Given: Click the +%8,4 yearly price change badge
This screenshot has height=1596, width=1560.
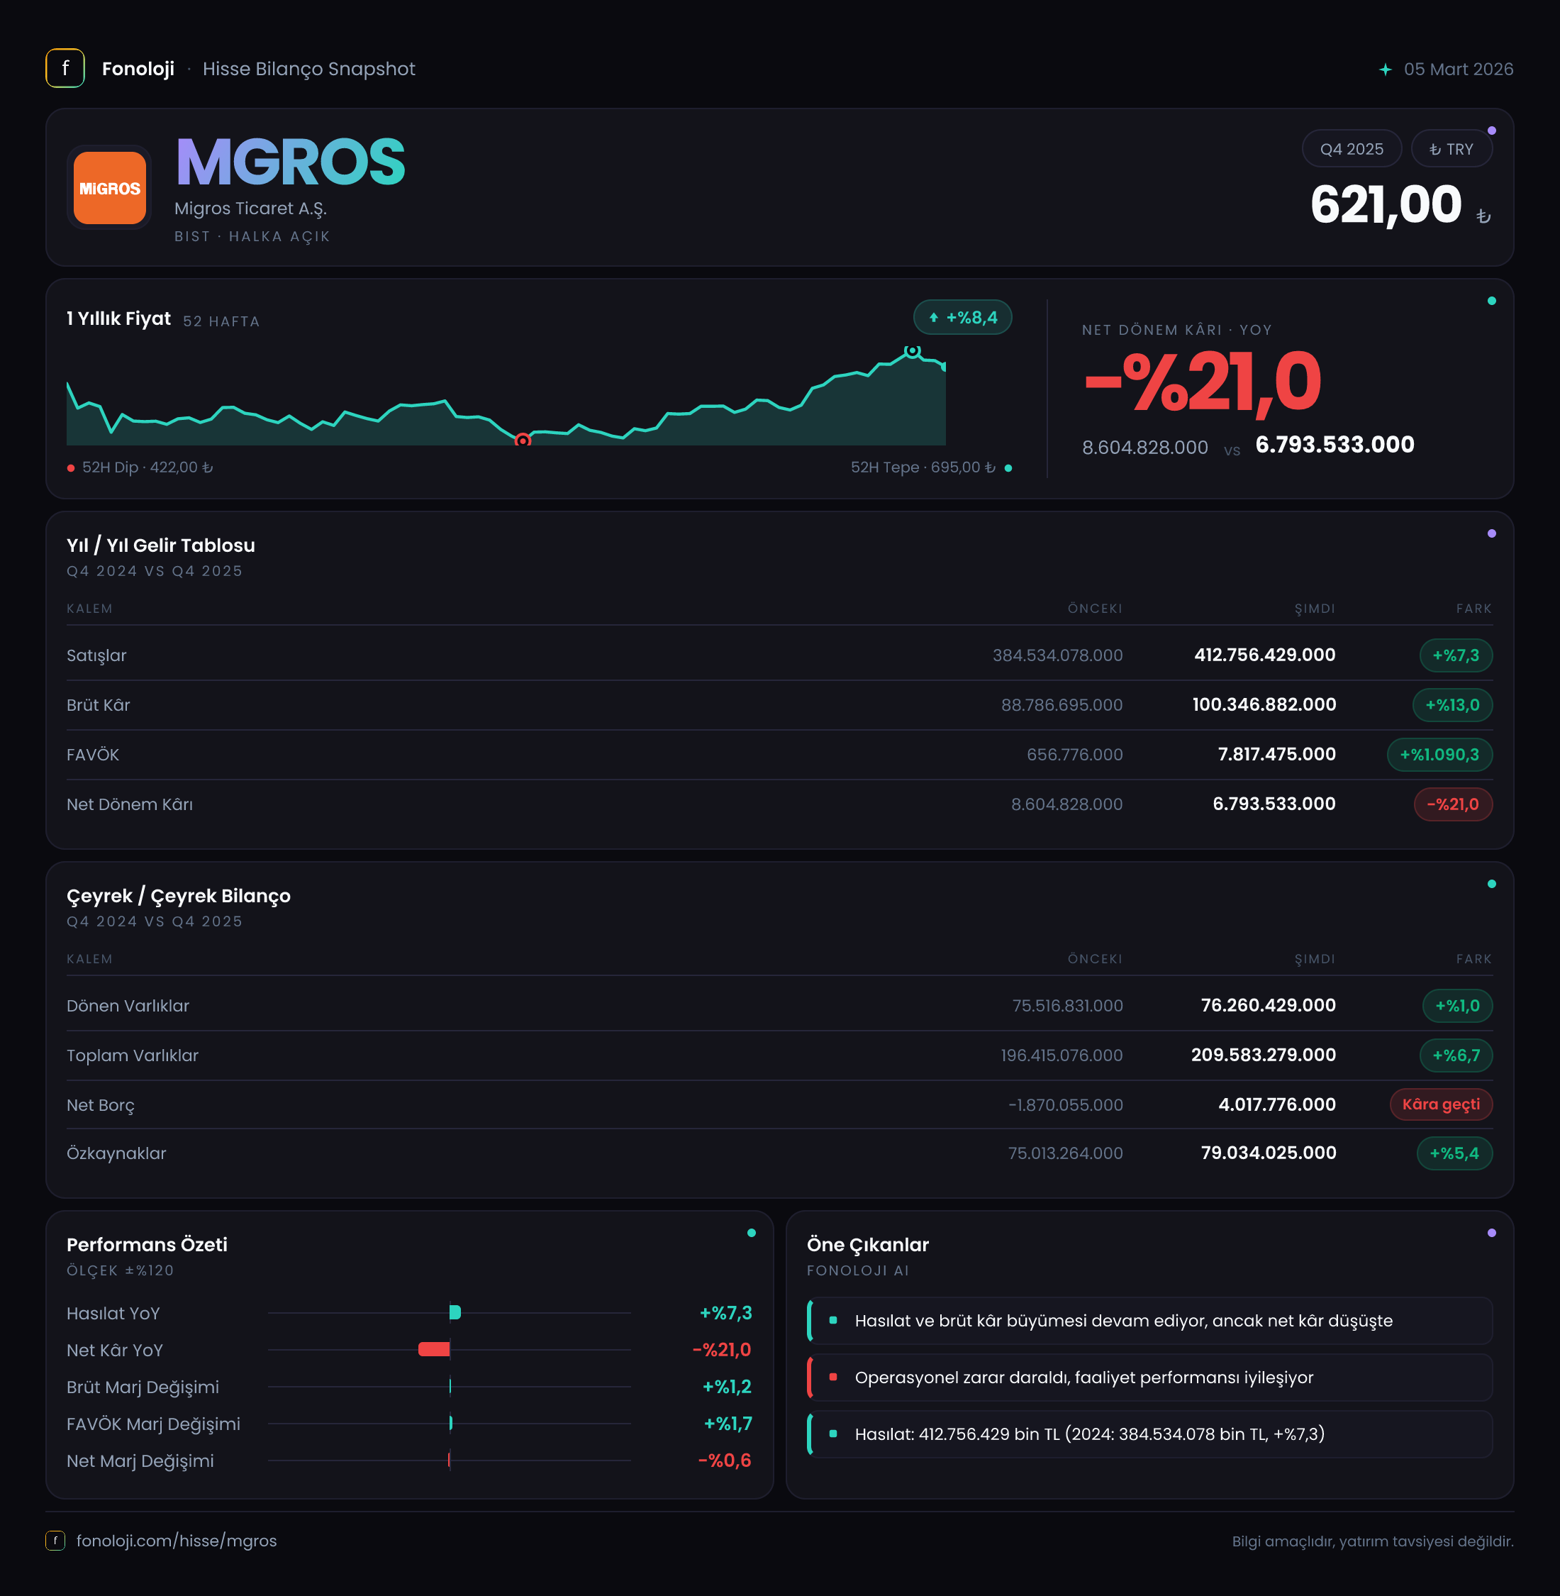Looking at the screenshot, I should (x=963, y=317).
